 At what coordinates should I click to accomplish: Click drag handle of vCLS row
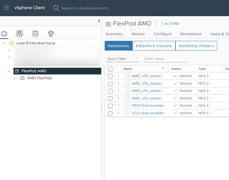tap(119, 113)
